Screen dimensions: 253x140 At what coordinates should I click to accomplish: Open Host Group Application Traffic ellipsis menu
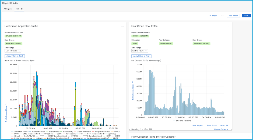122,26
